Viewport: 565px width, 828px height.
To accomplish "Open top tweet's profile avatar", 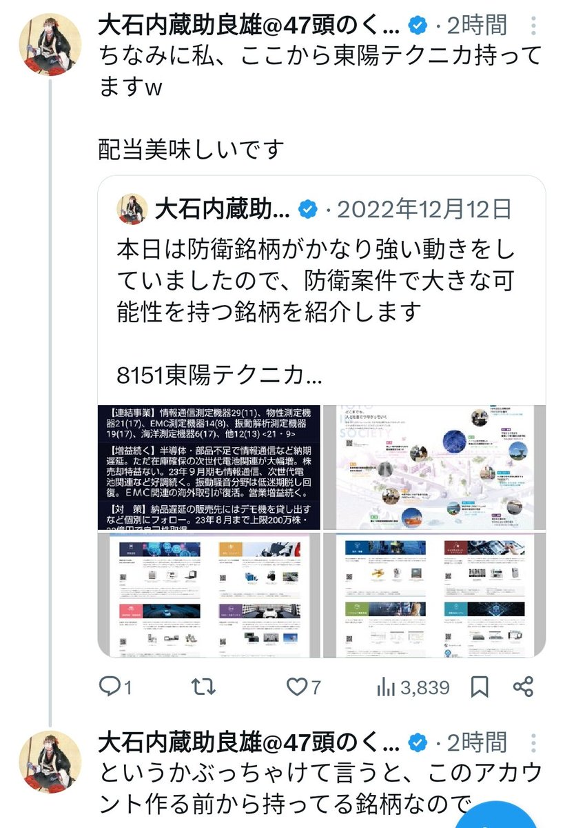I will click(x=50, y=44).
